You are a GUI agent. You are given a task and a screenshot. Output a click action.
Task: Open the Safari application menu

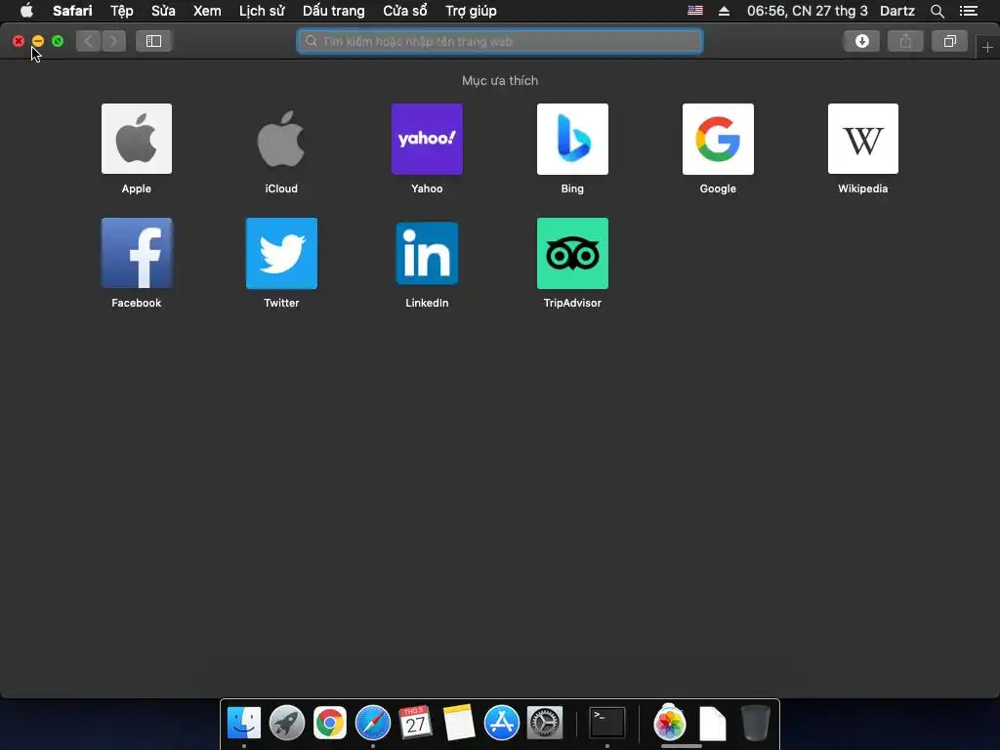[72, 11]
